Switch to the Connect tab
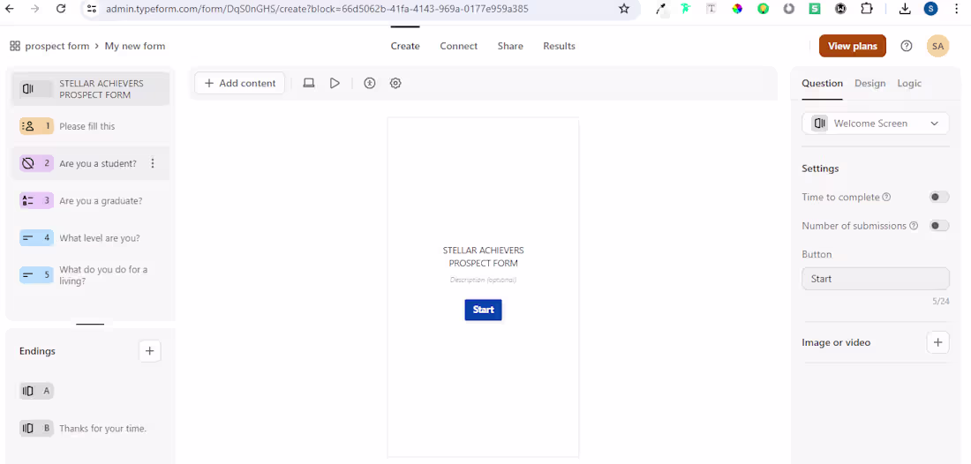The image size is (971, 464). point(459,46)
